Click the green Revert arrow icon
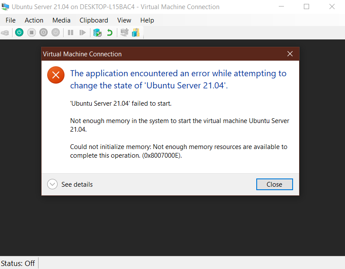Screen dimensions: 345x269 coord(110,32)
